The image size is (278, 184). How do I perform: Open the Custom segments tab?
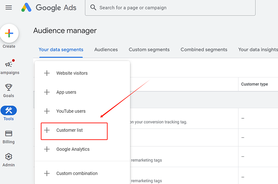[x=149, y=49]
